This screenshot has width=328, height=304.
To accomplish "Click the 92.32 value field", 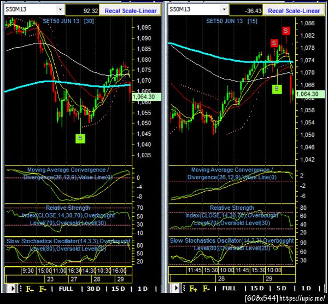I will tap(83, 10).
